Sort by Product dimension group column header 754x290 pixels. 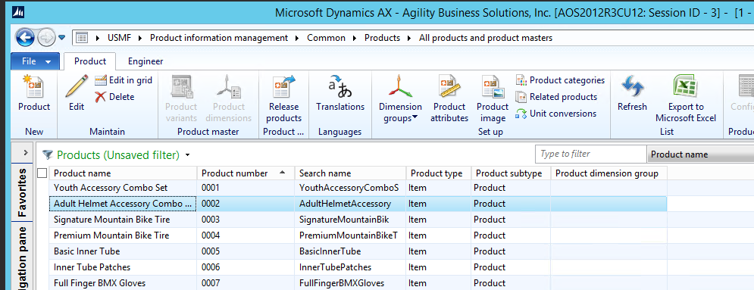pyautogui.click(x=609, y=173)
